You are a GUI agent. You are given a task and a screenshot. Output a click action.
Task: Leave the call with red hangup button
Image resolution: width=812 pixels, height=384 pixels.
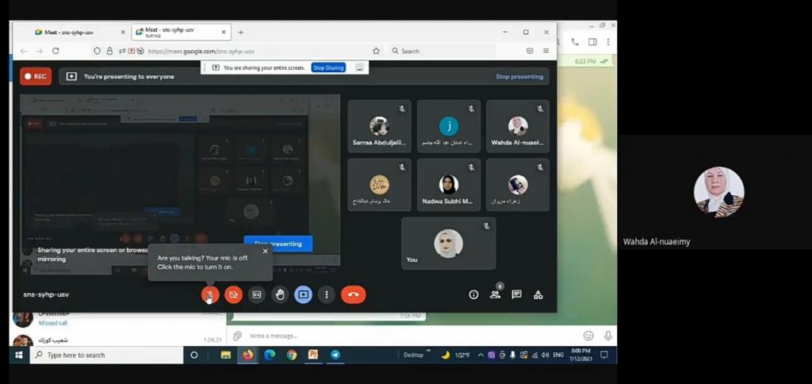(353, 294)
